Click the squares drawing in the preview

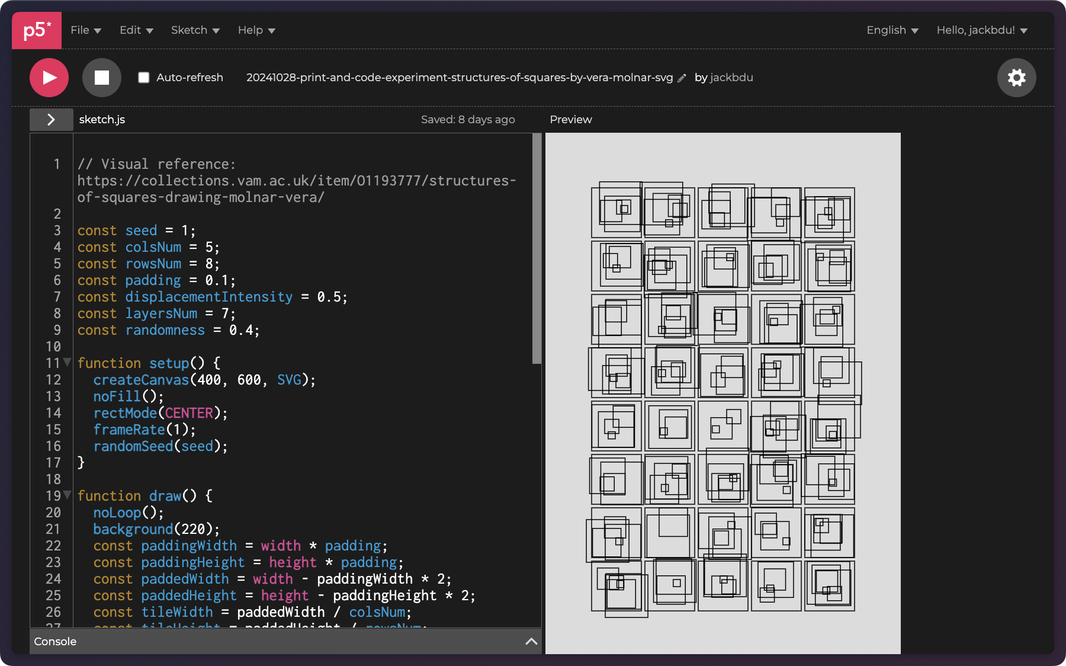pos(723,397)
